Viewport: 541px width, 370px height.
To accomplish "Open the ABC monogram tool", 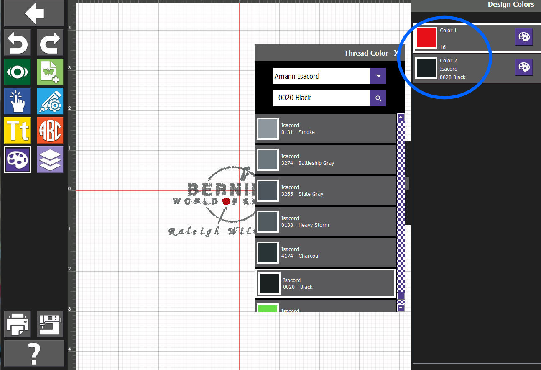I will tap(50, 130).
